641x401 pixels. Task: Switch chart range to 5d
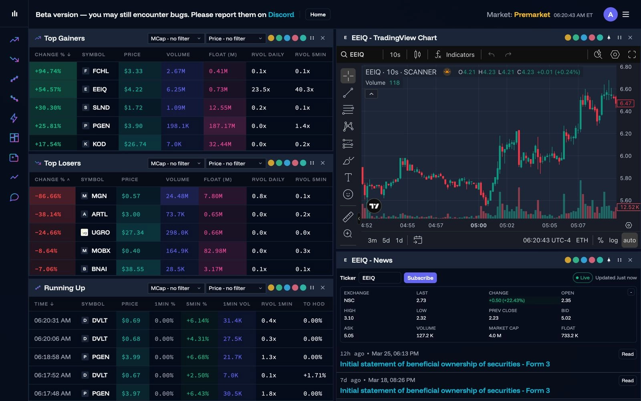pos(386,240)
